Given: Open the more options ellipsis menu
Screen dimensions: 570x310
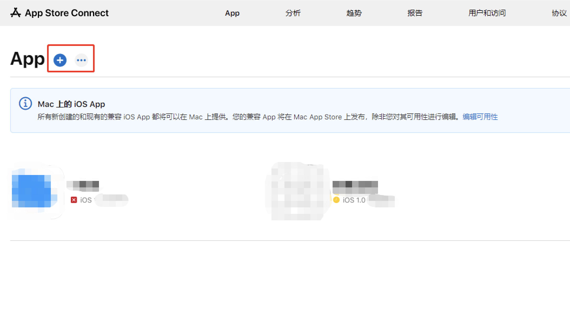Looking at the screenshot, I should click(81, 60).
